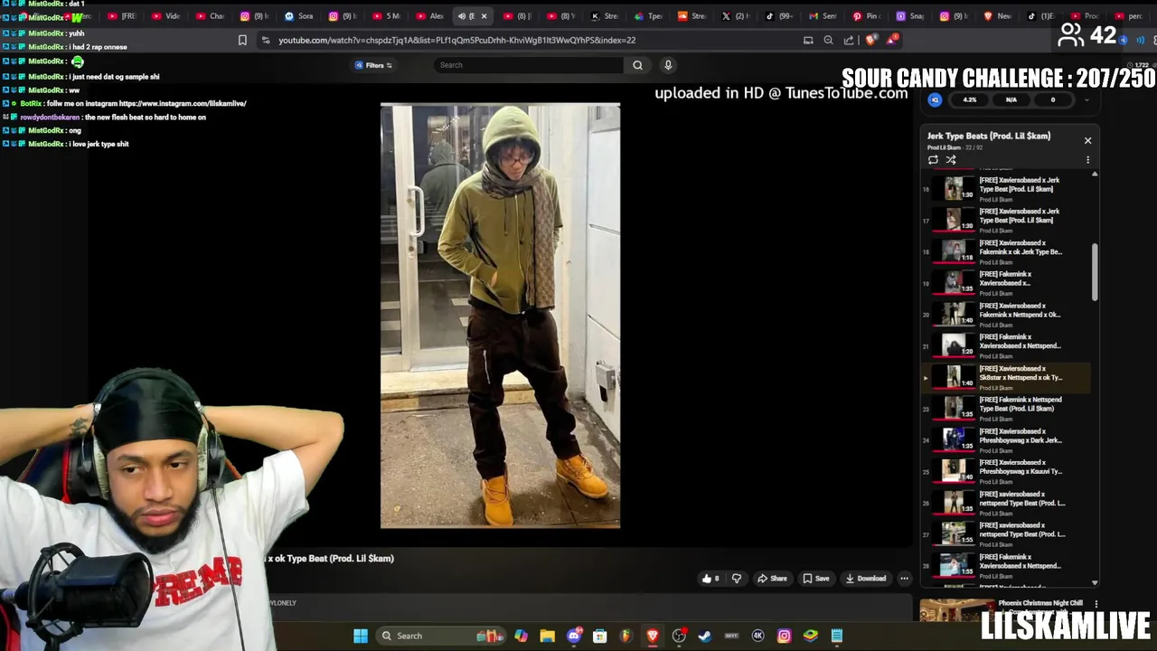
Task: Dislike the video with thumbs down
Action: pos(736,579)
